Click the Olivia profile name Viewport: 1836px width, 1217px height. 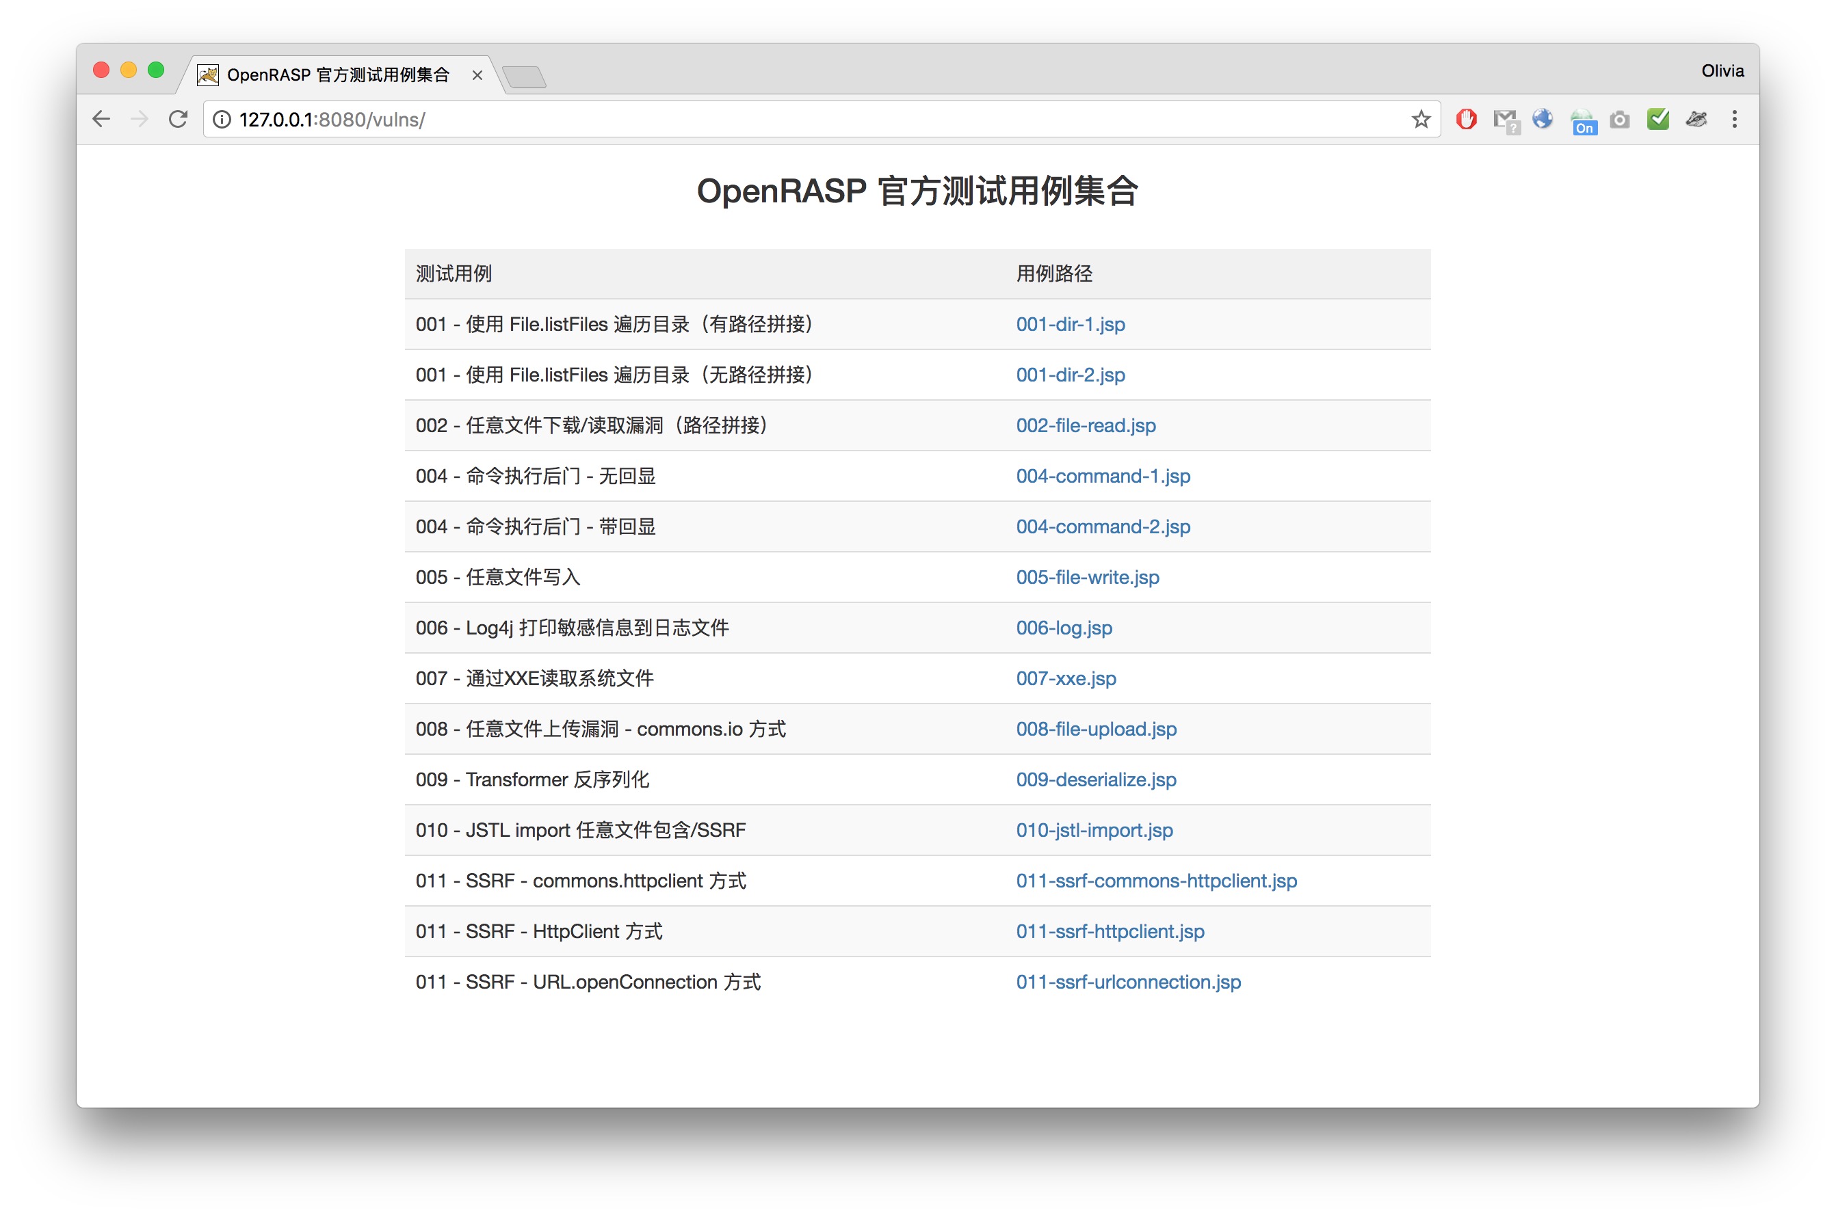[x=1721, y=70]
